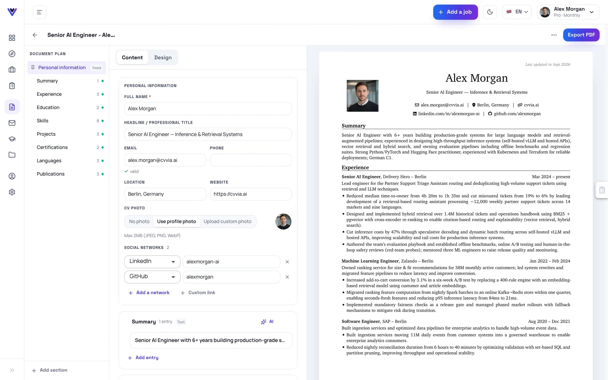This screenshot has width=608, height=380.
Task: Click the AI sparkle icon for Summary
Action: [x=267, y=322]
